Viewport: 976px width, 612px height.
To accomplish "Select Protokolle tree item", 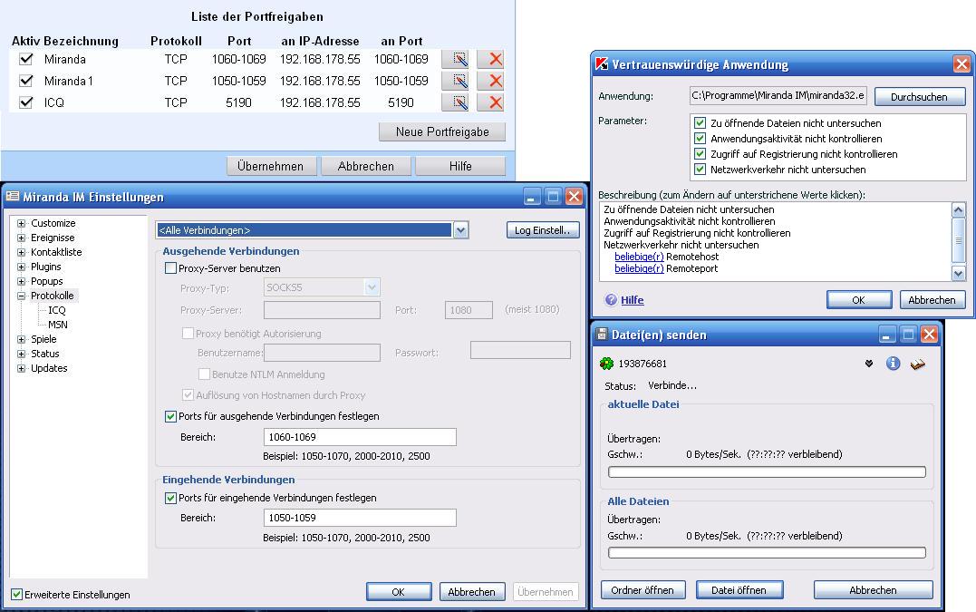I will click(x=53, y=296).
